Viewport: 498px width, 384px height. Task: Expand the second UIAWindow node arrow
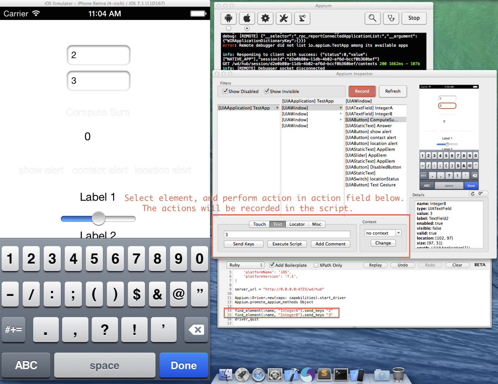tap(341, 114)
